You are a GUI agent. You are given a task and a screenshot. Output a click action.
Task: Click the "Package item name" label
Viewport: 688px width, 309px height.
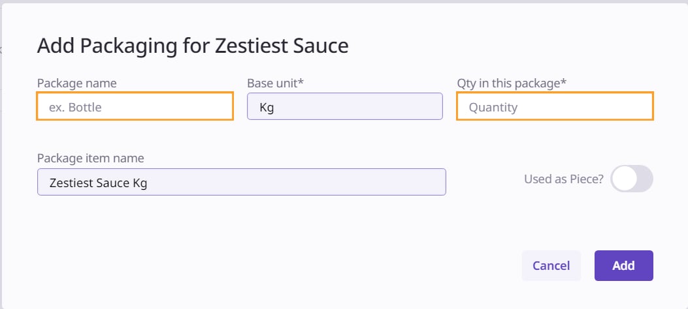90,158
